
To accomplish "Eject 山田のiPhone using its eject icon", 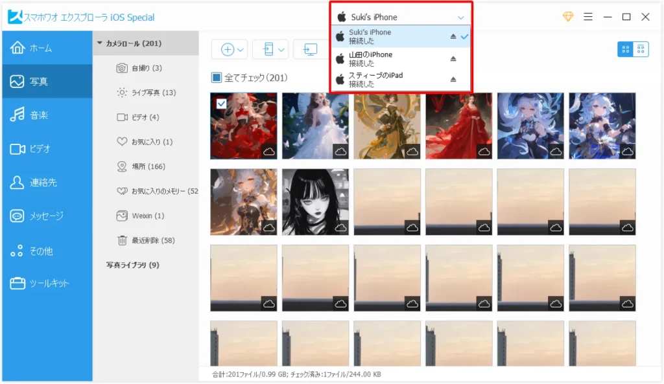I will pos(454,59).
